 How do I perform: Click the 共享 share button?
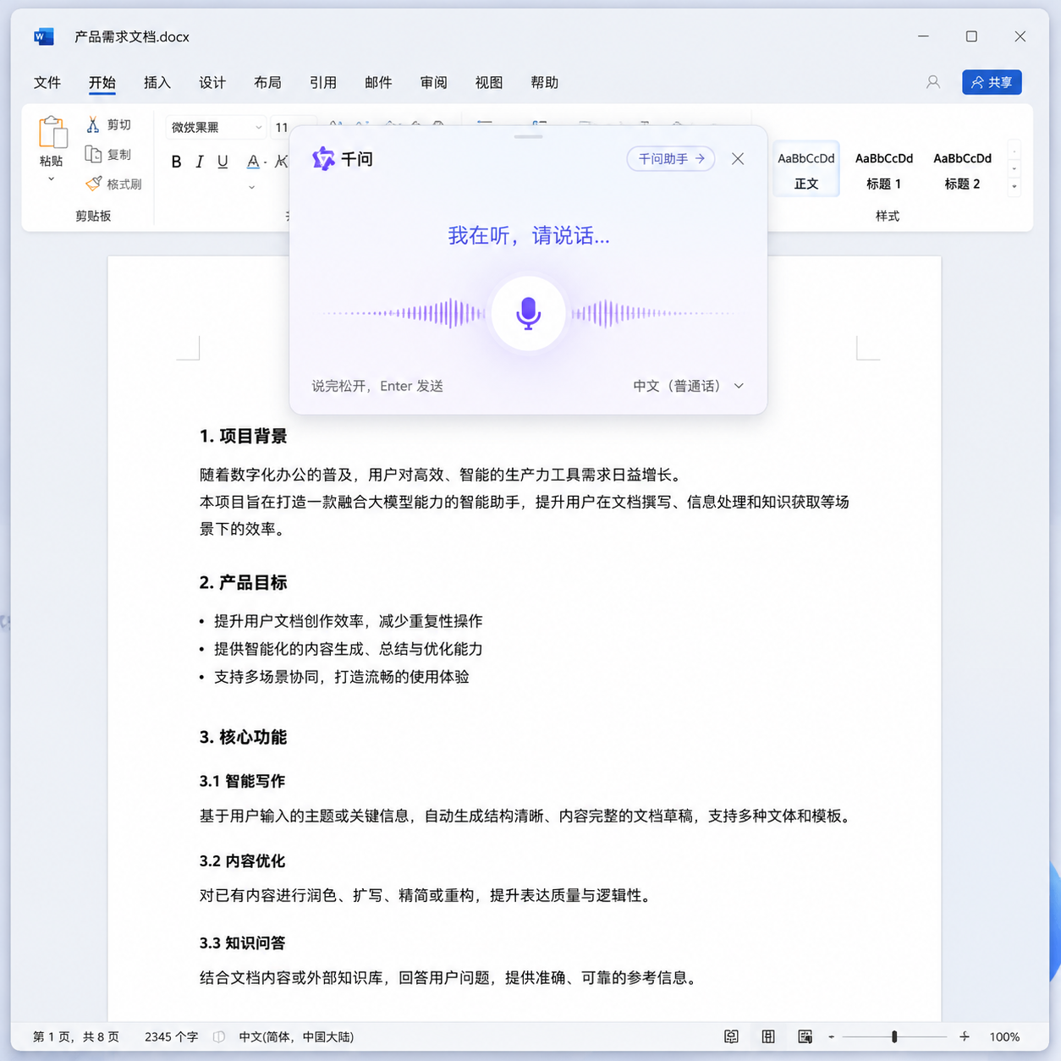[x=992, y=82]
